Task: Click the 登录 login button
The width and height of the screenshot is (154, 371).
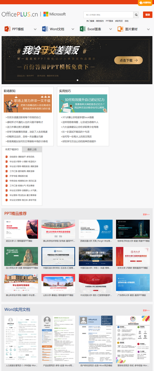Action: click(x=148, y=15)
